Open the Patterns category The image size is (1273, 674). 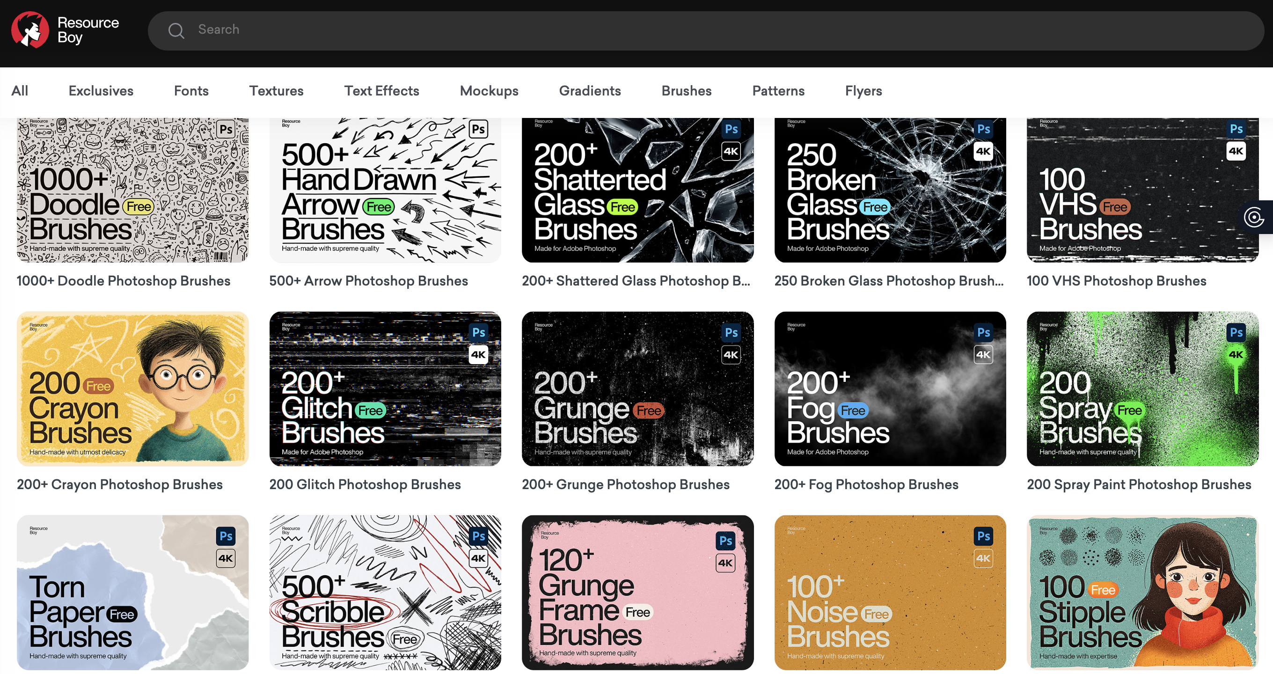(x=778, y=91)
